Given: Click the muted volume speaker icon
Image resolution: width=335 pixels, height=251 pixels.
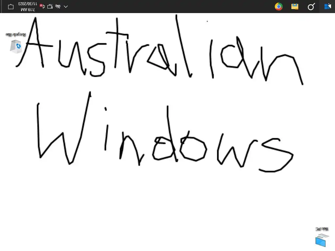Looking at the screenshot, I should [x=42, y=7].
